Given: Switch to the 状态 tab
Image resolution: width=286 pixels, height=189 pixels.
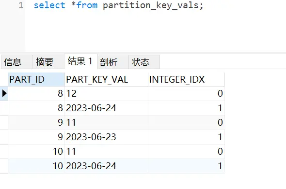Looking at the screenshot, I should [144, 62].
